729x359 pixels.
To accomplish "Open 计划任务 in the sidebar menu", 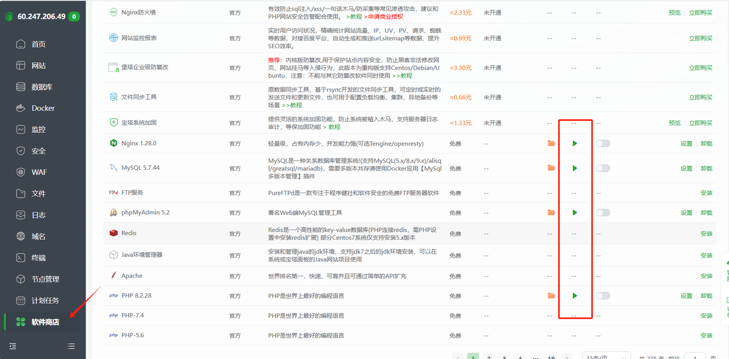I will tap(45, 300).
